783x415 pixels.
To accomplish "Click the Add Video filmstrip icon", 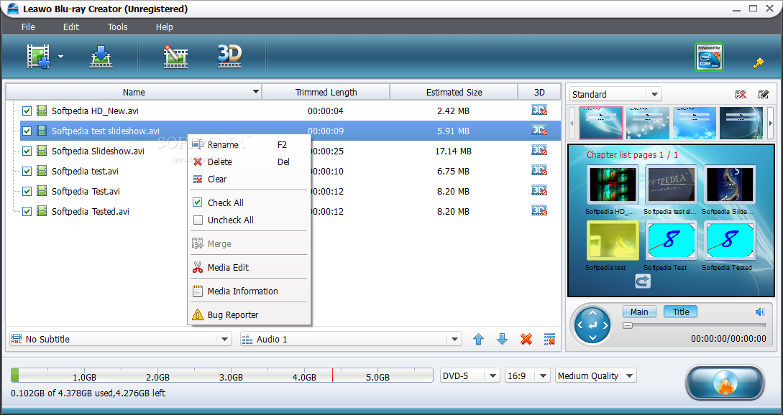I will pyautogui.click(x=38, y=56).
